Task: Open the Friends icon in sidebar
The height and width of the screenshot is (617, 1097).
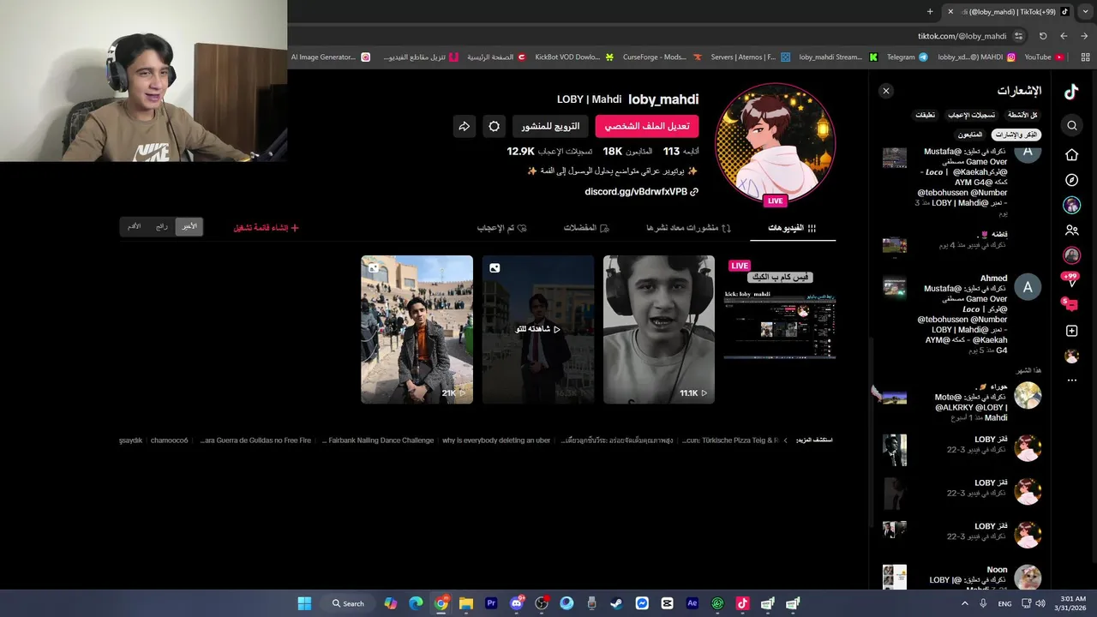Action: coord(1071,231)
